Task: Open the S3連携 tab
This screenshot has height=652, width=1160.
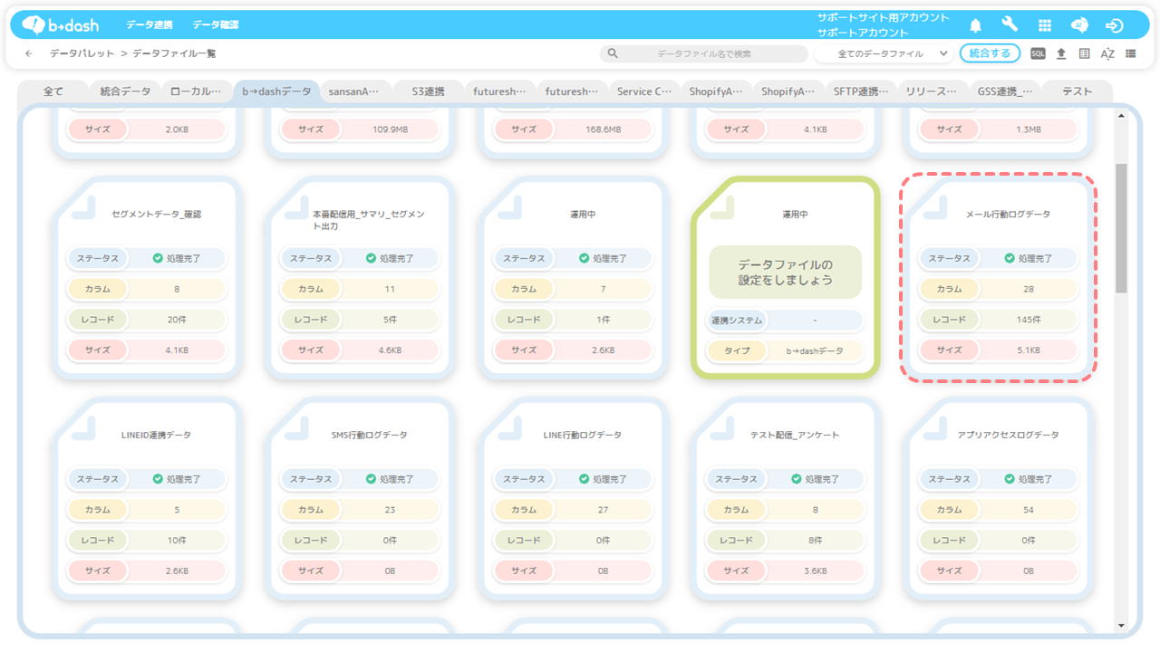Action: 428,91
